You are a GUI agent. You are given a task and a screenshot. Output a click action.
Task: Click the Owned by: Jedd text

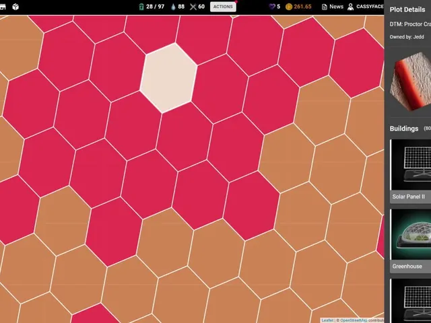tap(407, 37)
